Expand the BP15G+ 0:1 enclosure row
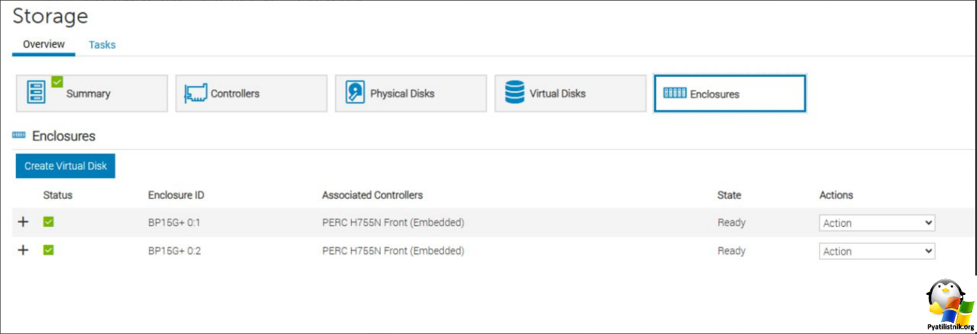The height and width of the screenshot is (334, 977). pyautogui.click(x=23, y=222)
